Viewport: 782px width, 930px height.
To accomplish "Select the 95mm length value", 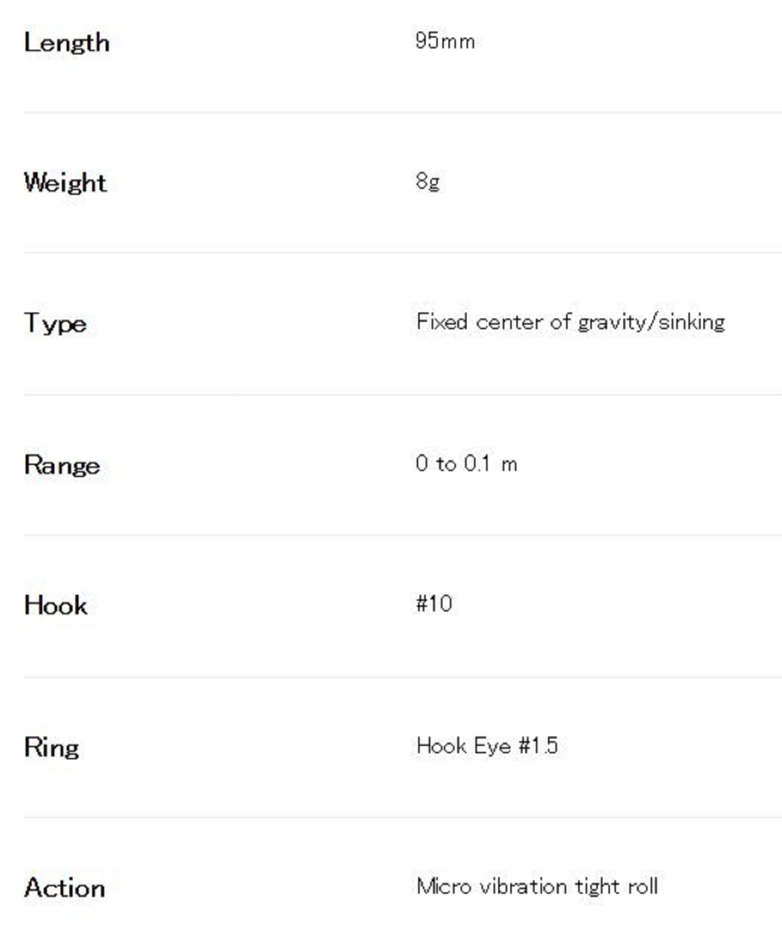I will 445,41.
